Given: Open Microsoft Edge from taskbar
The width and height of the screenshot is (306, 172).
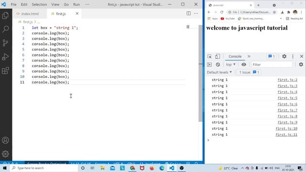Looking at the screenshot, I should point(162,168).
